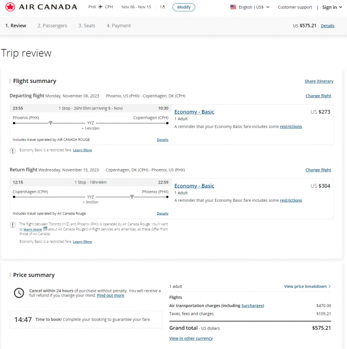The height and width of the screenshot is (349, 347).
Task: Change the departing flight
Action: pos(318,96)
